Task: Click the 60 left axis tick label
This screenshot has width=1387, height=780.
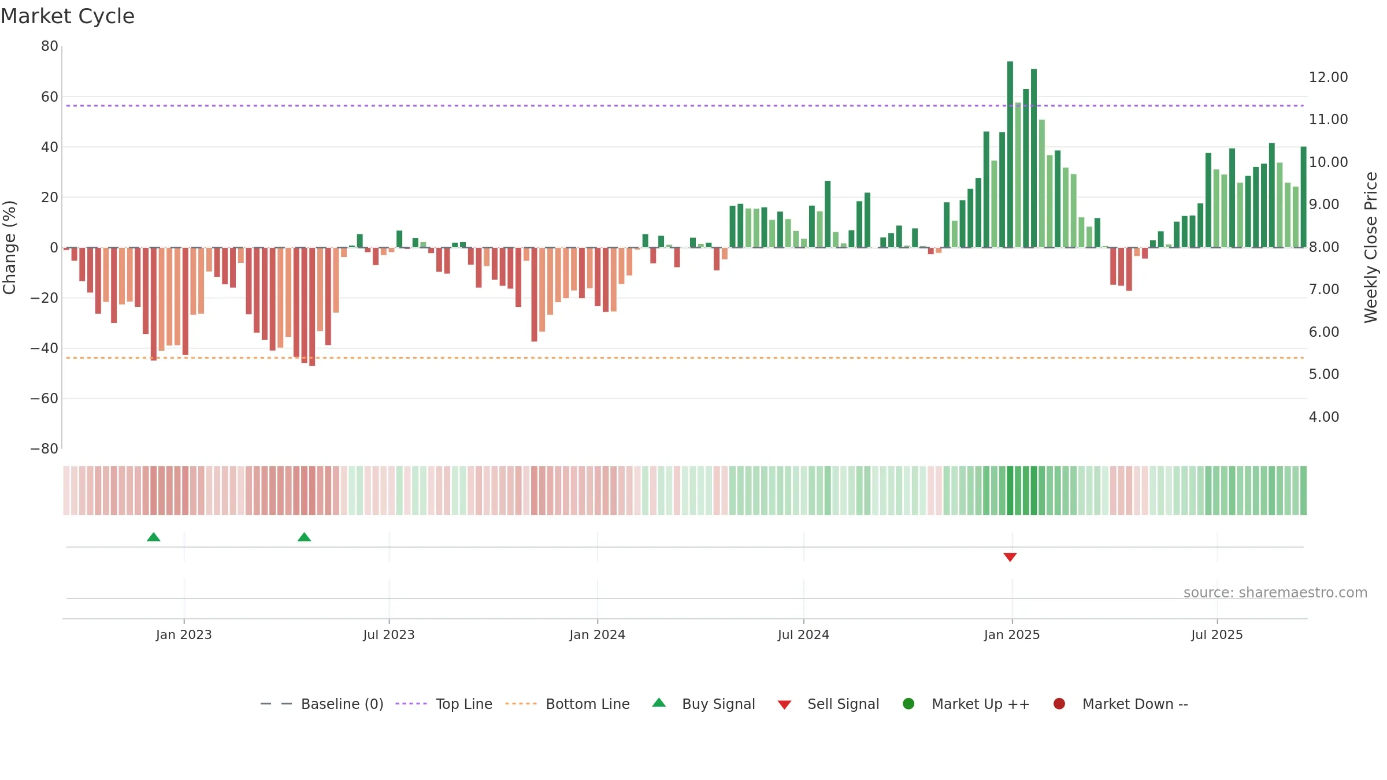Action: point(50,97)
